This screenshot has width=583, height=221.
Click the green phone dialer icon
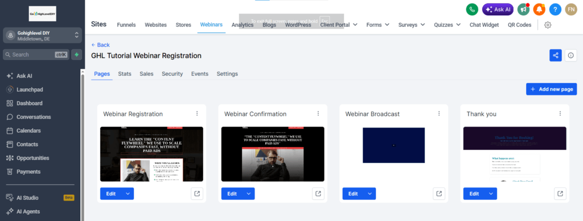click(x=472, y=9)
